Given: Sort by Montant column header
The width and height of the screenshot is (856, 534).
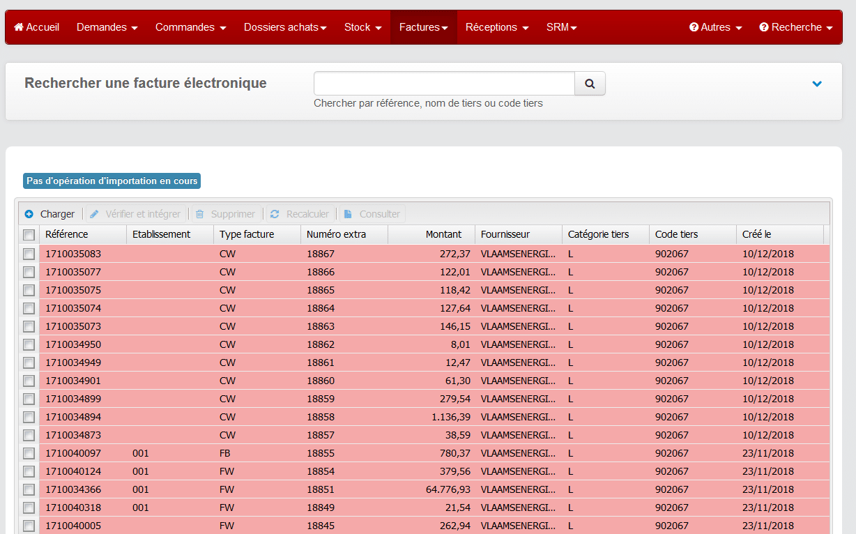Looking at the screenshot, I should (x=431, y=234).
